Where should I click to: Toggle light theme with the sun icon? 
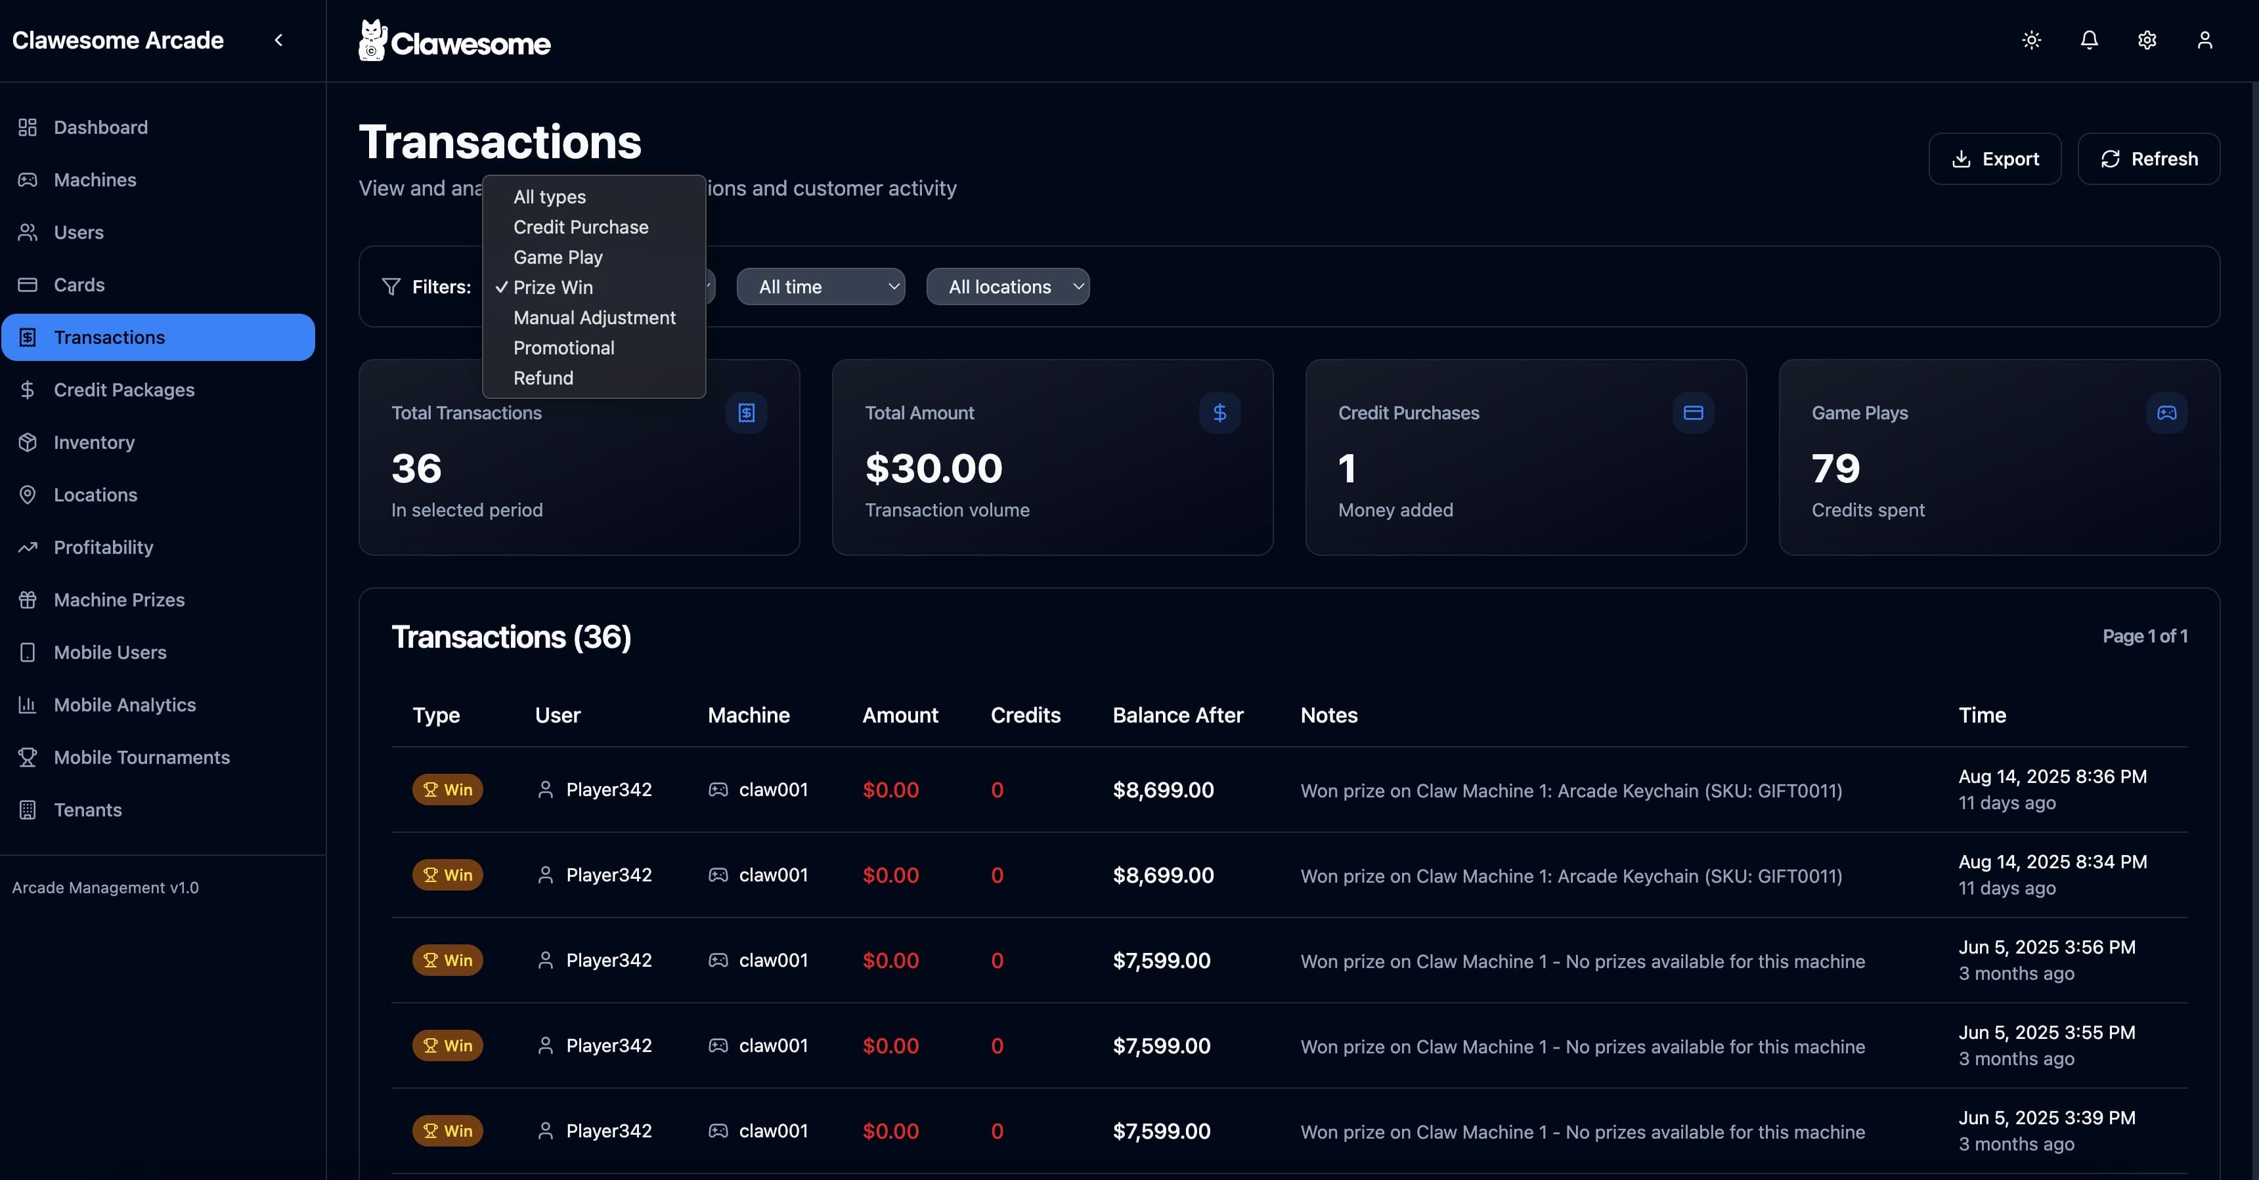click(x=2031, y=39)
